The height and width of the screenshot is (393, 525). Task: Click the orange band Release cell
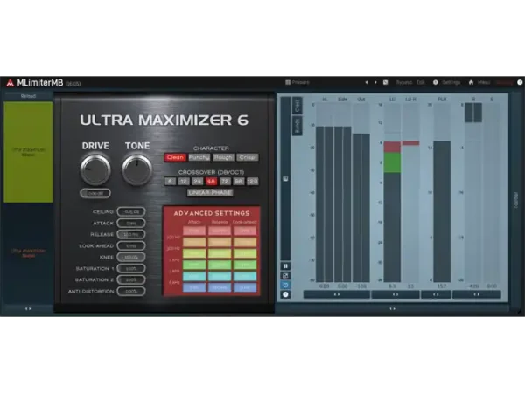coord(220,242)
